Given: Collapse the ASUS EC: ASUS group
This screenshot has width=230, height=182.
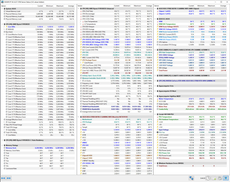Looking at the screenshot, I should (x=155, y=19).
